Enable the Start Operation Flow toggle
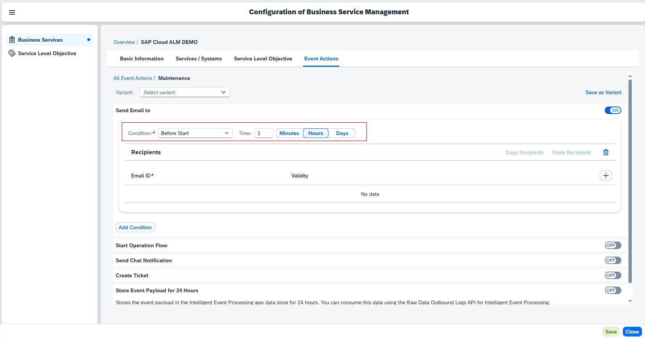Viewport: 645px width, 338px height. pos(613,245)
